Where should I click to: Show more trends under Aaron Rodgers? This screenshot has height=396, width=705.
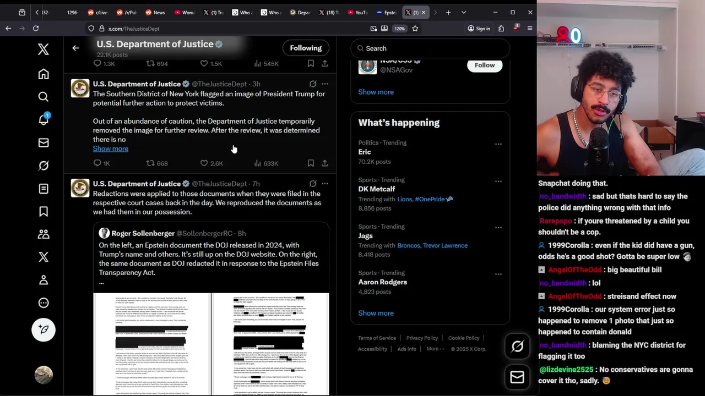[x=376, y=313]
